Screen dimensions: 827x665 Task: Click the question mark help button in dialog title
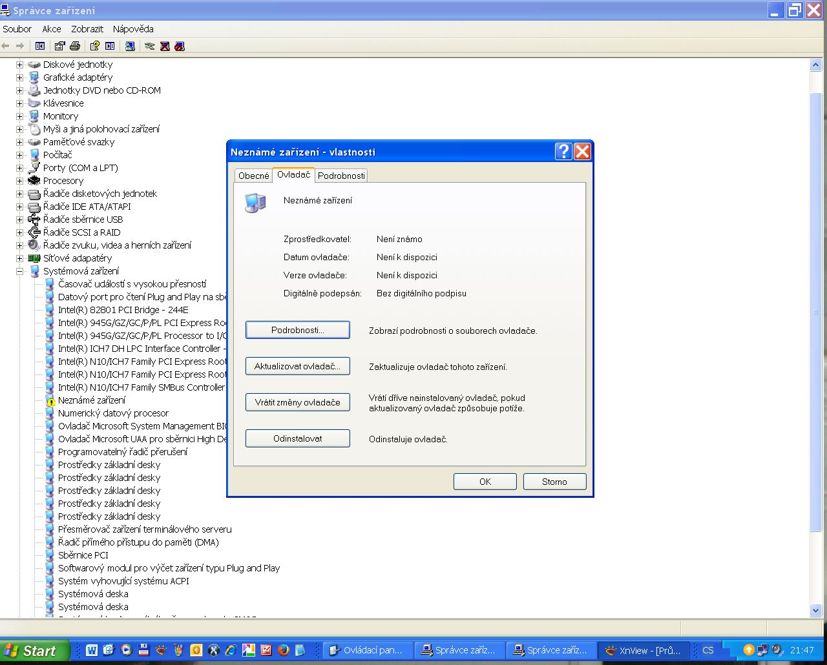563,151
